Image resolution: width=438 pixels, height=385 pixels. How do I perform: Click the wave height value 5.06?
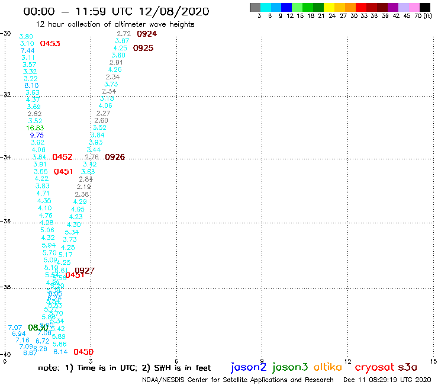pos(47,230)
